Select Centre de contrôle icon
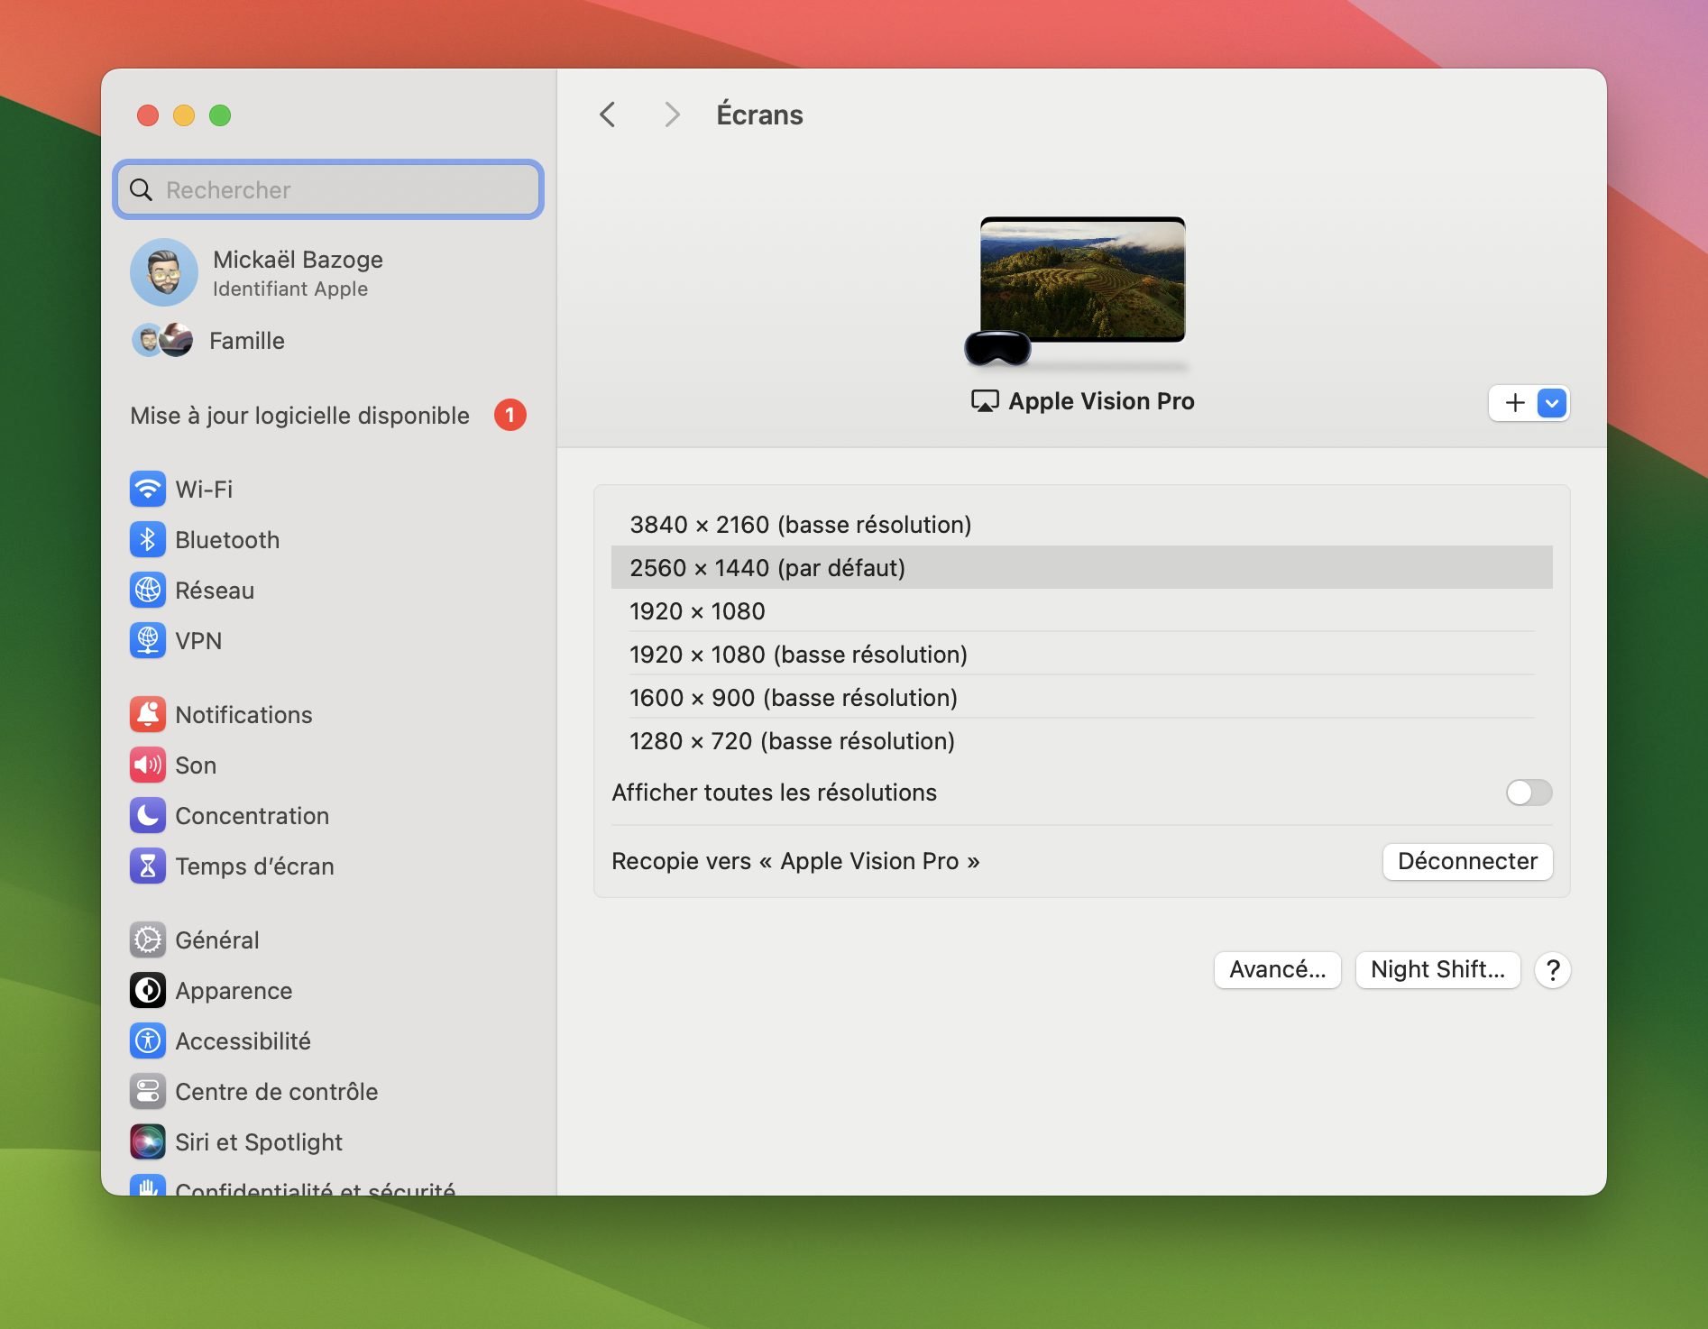Viewport: 1708px width, 1329px height. click(148, 1092)
